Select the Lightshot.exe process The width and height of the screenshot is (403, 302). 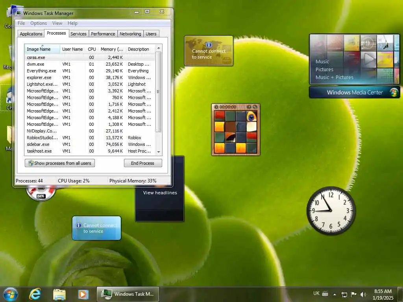tap(90, 84)
